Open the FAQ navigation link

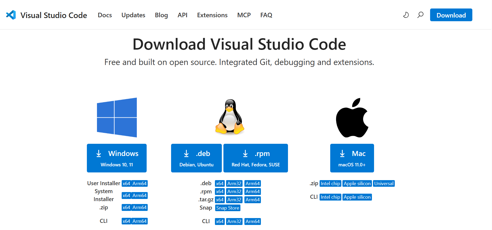[266, 15]
